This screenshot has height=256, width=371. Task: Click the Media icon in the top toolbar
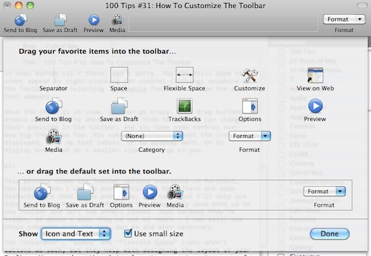click(x=117, y=20)
